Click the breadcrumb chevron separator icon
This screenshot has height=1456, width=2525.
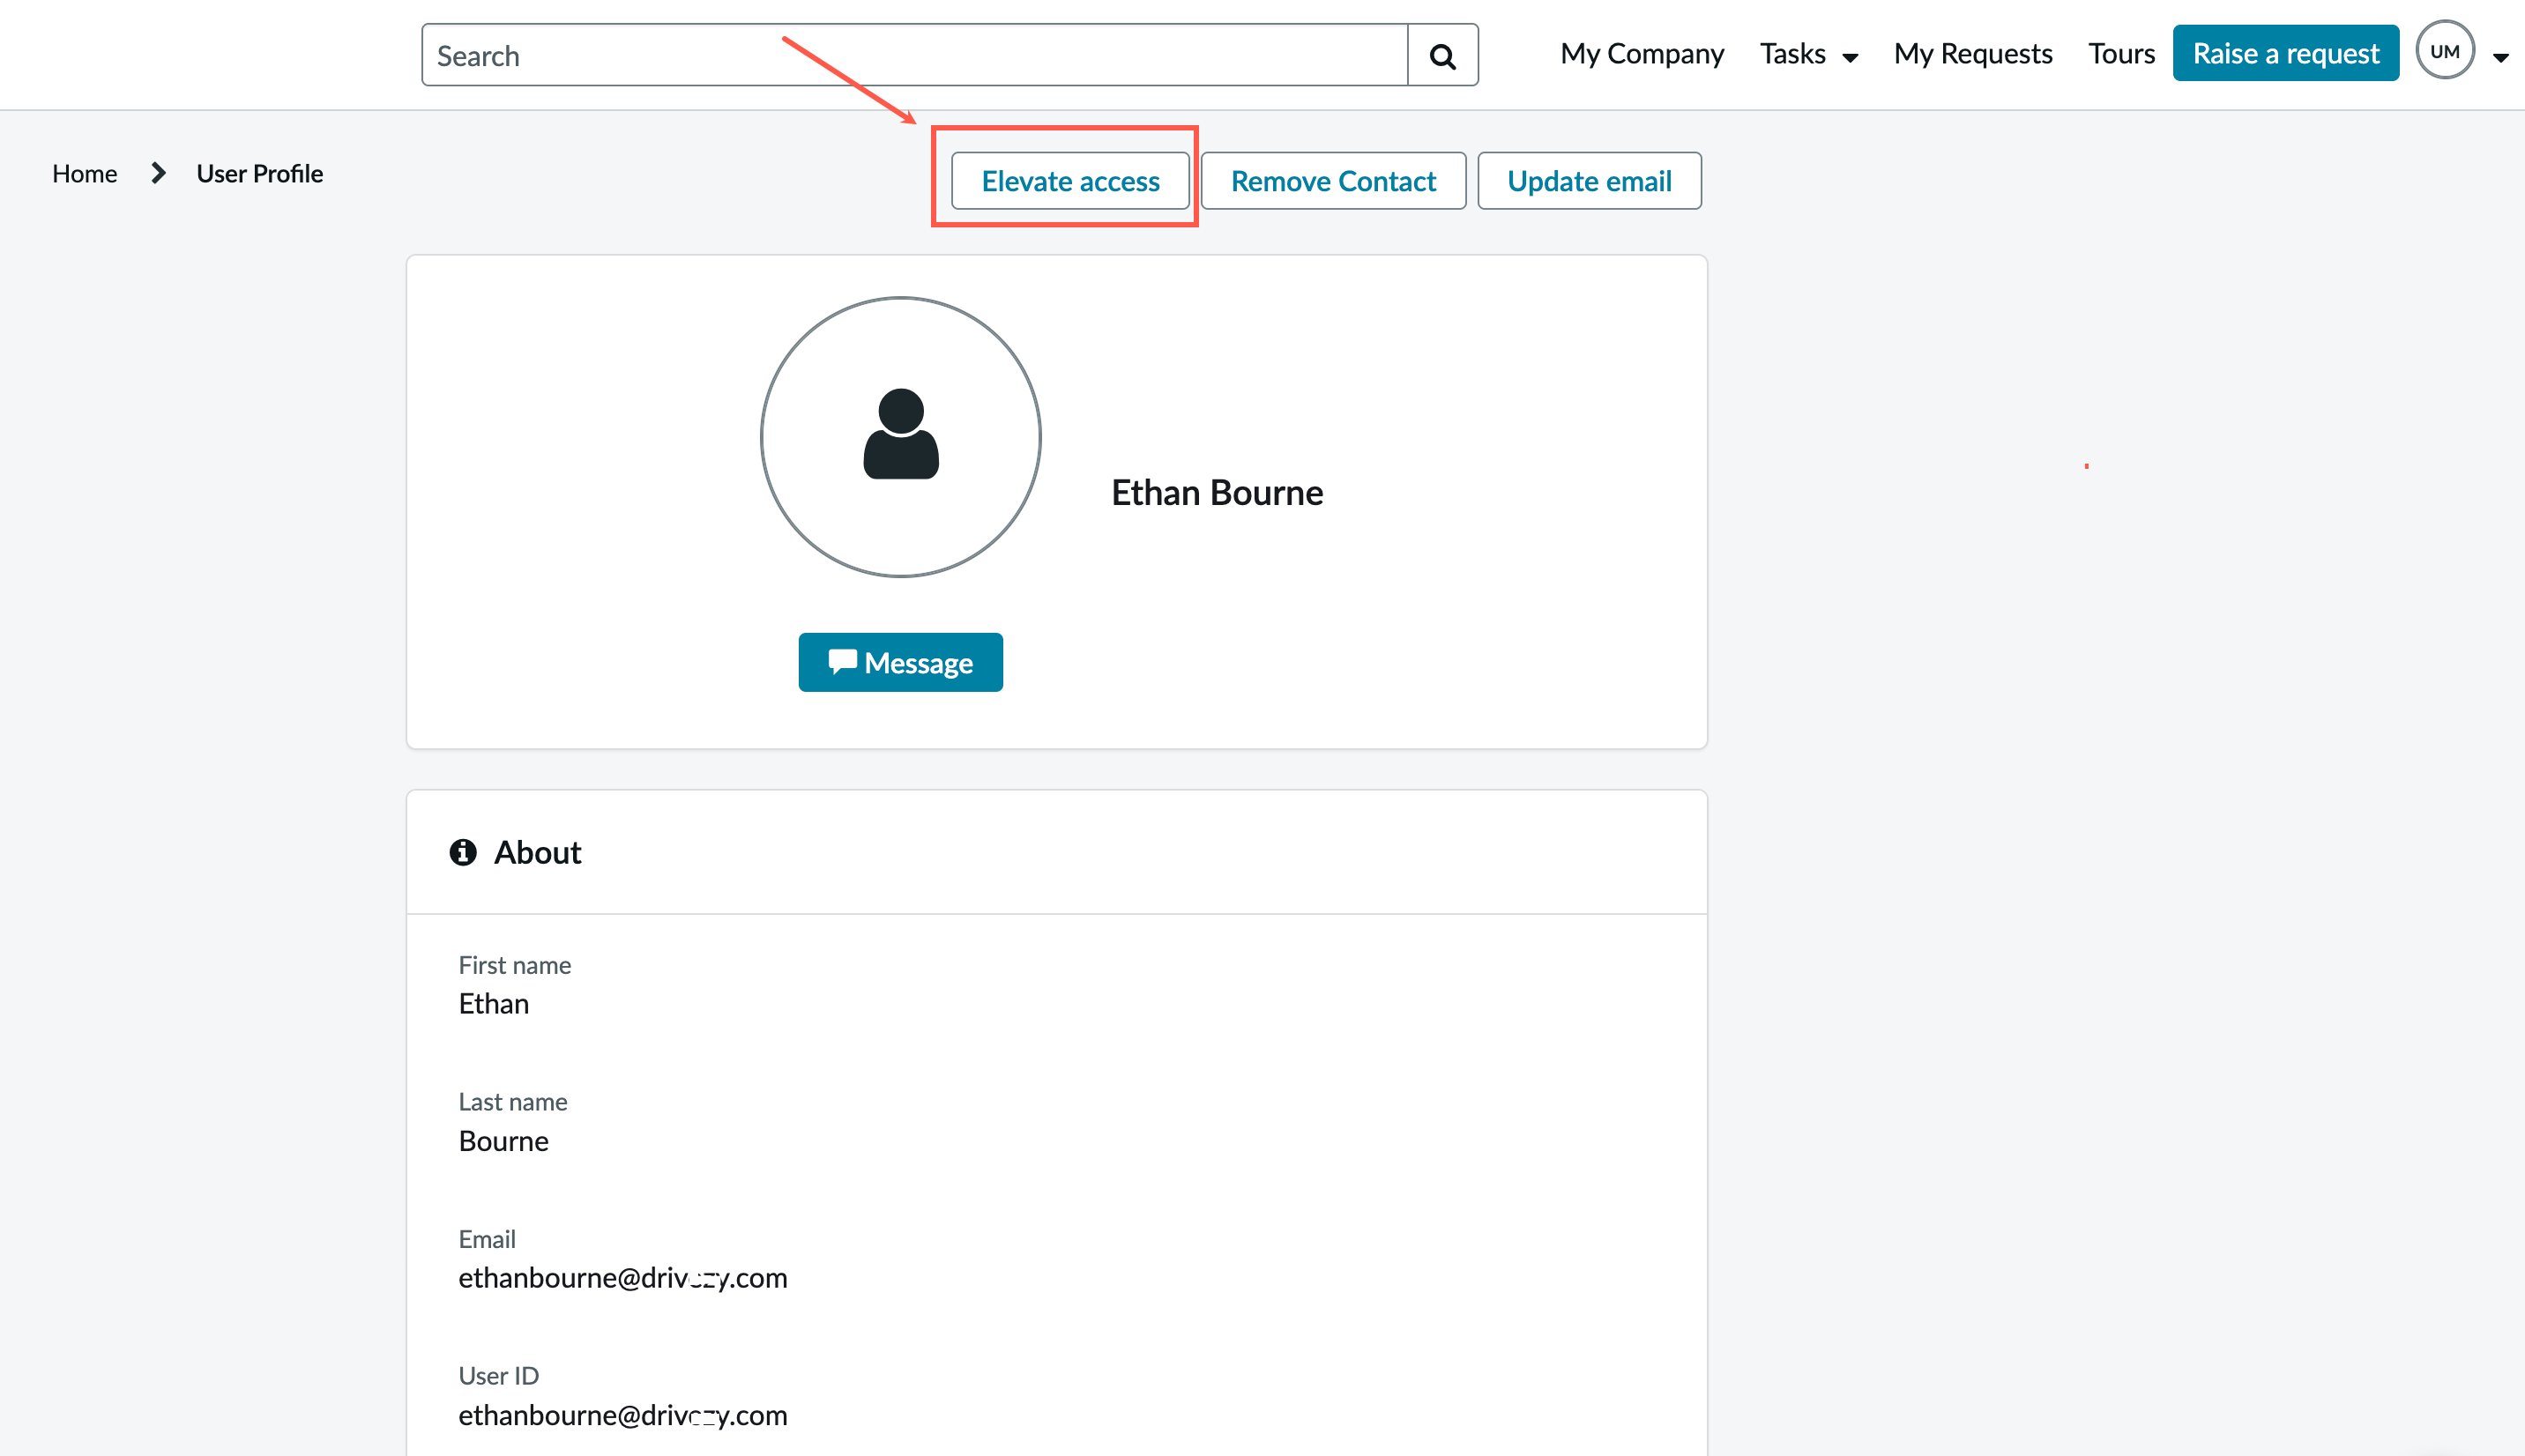point(158,173)
